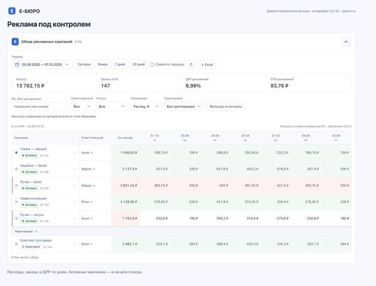Expand the Как читать обзор disclosure
376x286 pixels.
(25, 257)
